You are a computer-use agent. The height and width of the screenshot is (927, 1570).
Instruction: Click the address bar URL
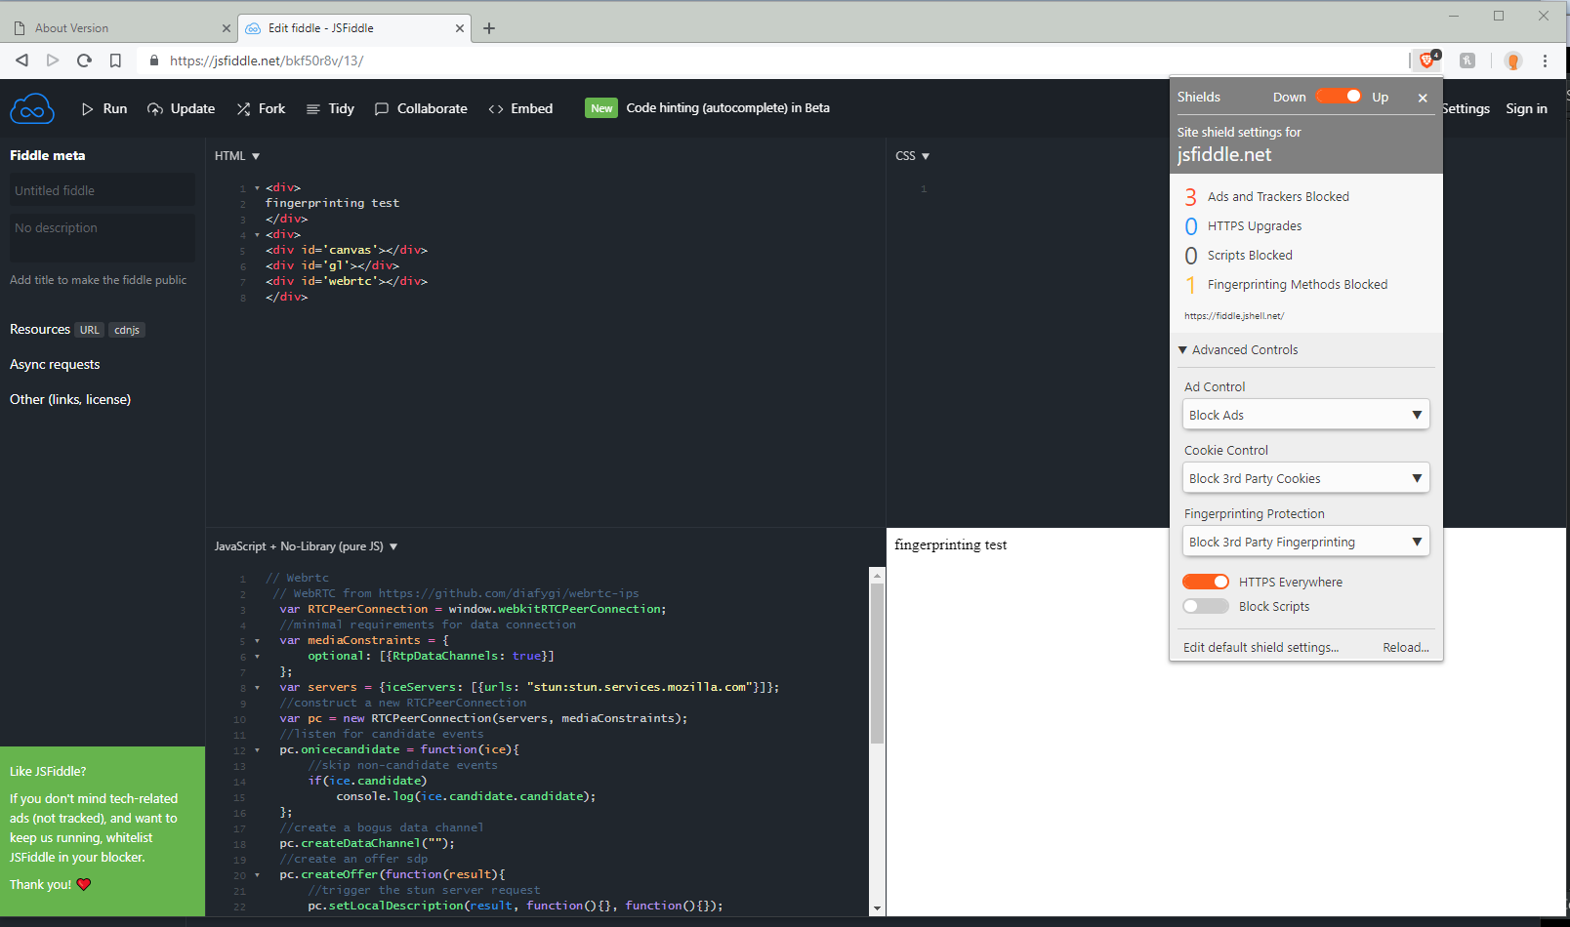(x=267, y=60)
